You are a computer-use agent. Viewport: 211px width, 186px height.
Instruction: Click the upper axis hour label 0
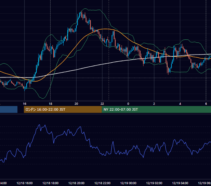(x=128, y=104)
